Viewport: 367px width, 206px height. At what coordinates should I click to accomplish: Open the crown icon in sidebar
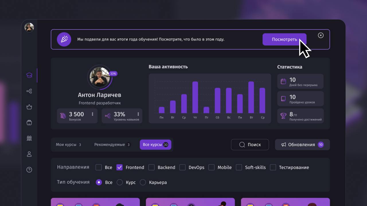[x=29, y=107]
